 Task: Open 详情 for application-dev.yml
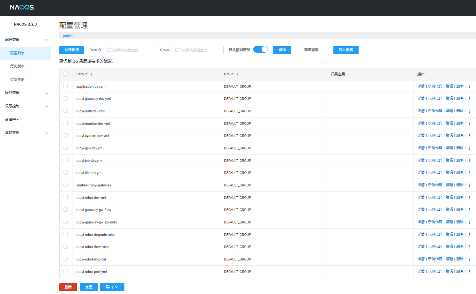click(x=421, y=86)
